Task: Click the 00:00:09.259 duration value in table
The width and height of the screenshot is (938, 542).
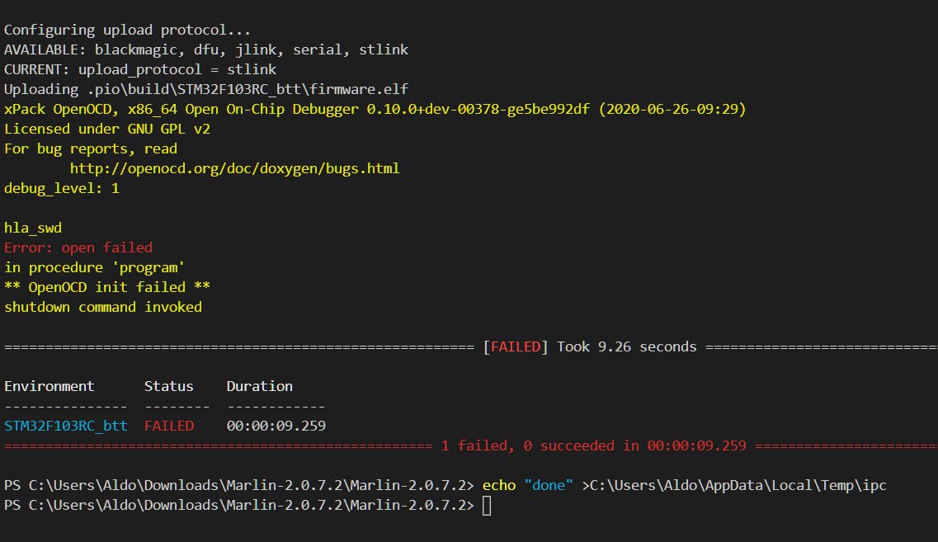Action: click(276, 426)
